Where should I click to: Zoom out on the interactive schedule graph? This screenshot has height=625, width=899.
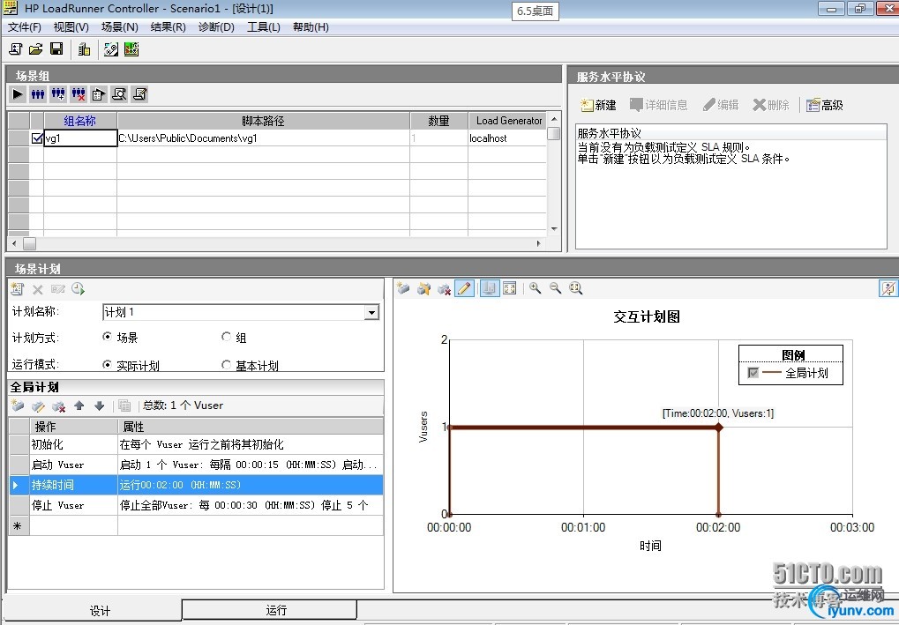pos(556,288)
